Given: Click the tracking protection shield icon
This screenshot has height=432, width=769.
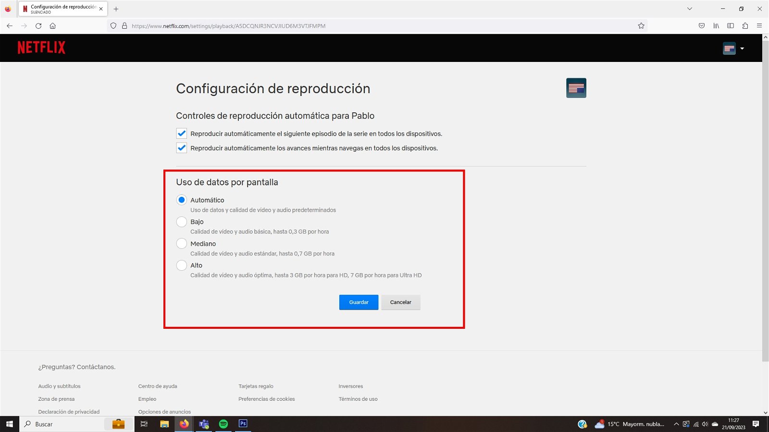Looking at the screenshot, I should click(x=113, y=26).
